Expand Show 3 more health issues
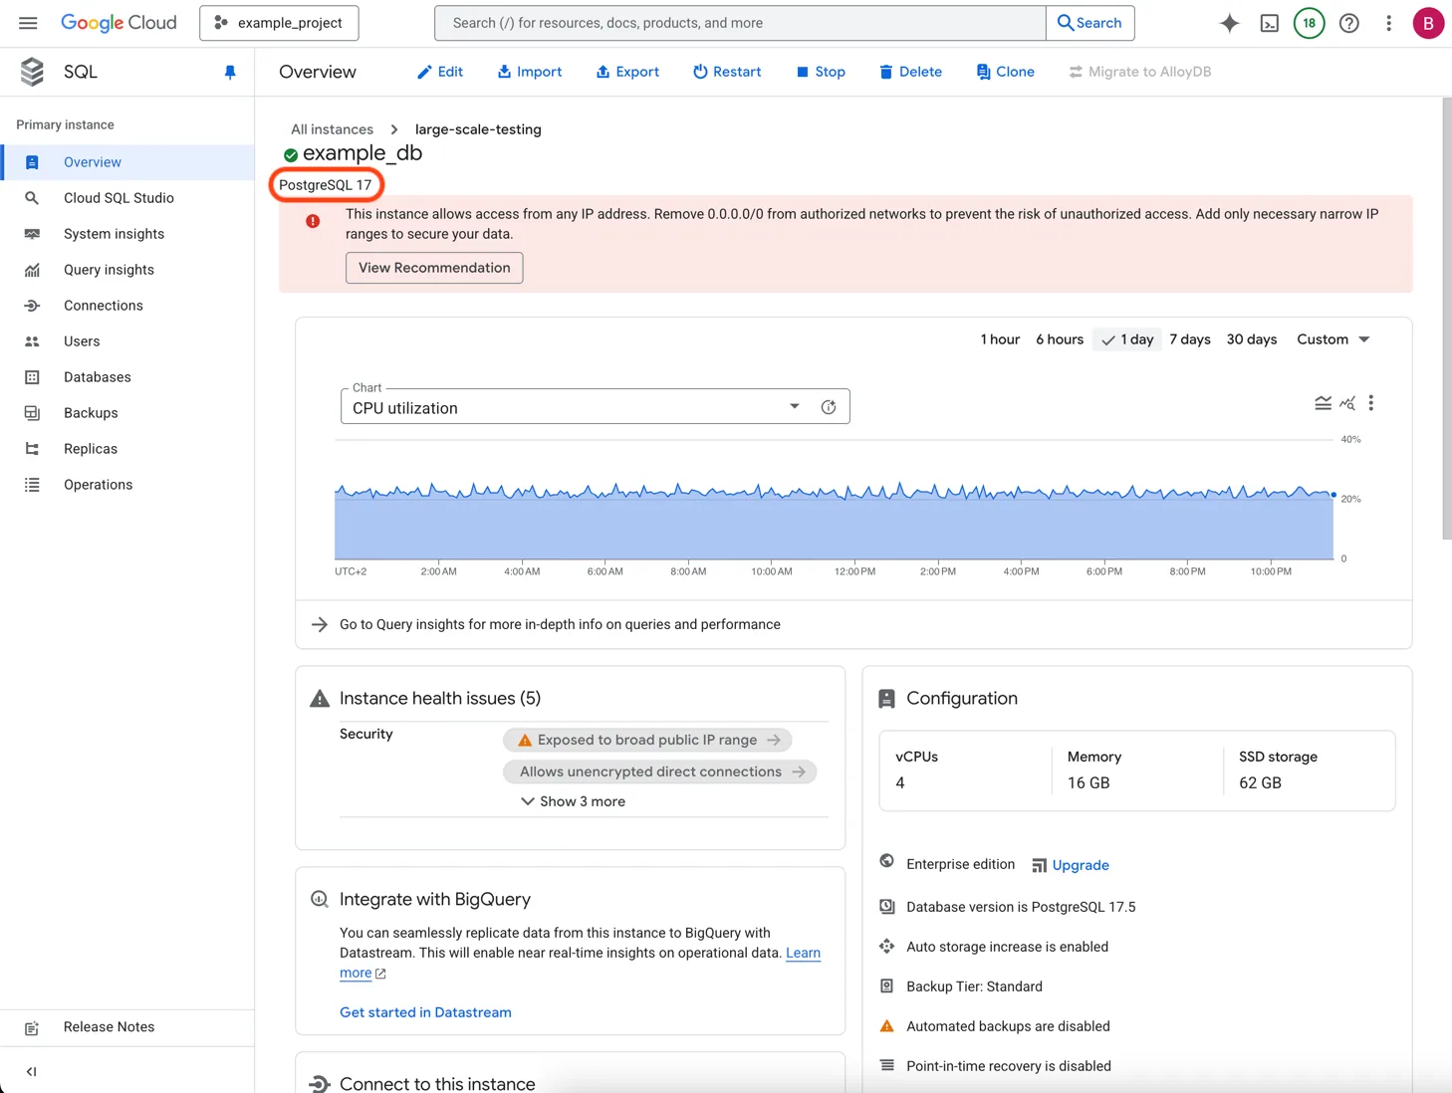The image size is (1452, 1093). coord(573,801)
